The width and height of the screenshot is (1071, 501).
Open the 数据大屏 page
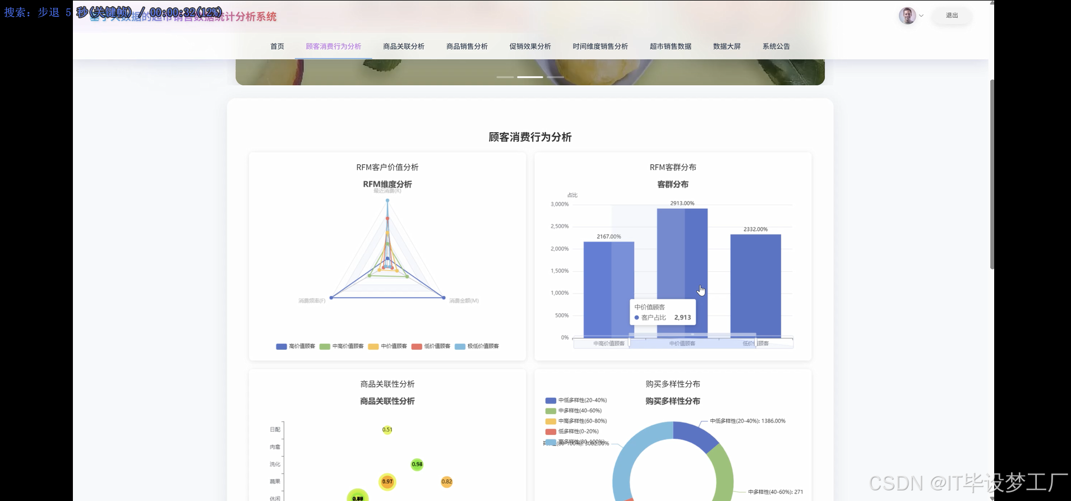click(x=727, y=47)
